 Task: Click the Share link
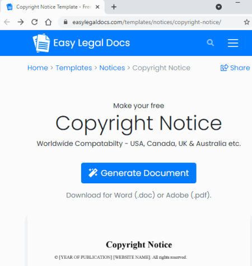(x=235, y=68)
